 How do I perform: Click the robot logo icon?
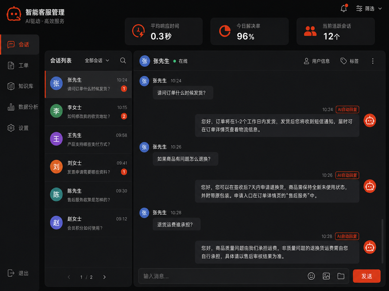[x=14, y=14]
